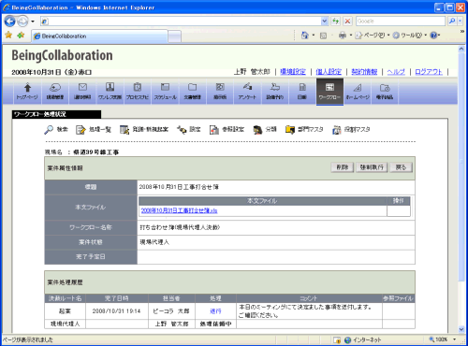Click the 強制執行 button
The height and width of the screenshot is (346, 468).
point(372,167)
